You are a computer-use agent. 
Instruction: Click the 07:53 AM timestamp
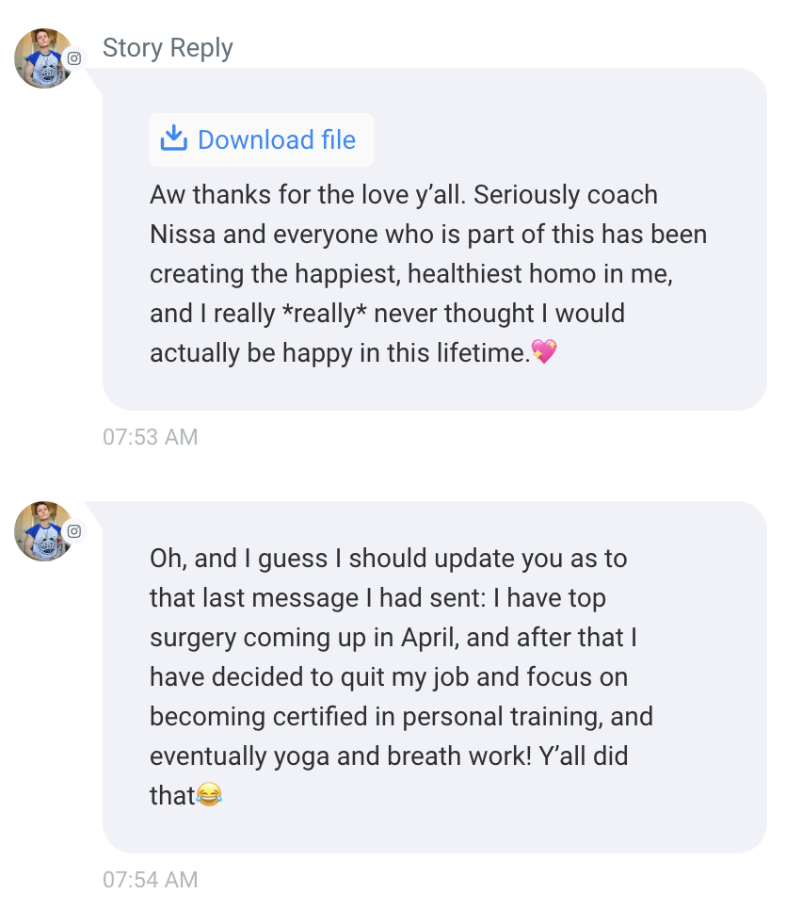(151, 437)
